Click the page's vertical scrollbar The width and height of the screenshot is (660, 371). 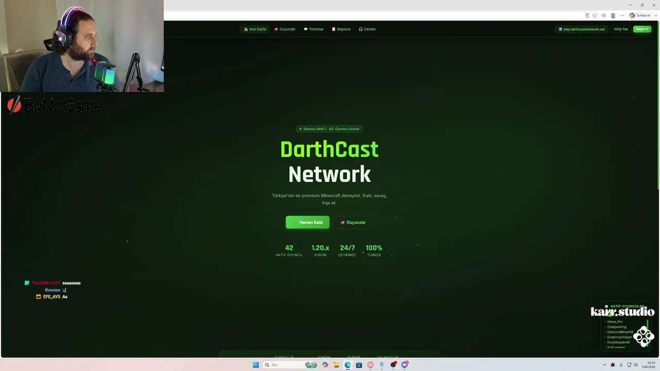tap(658, 106)
